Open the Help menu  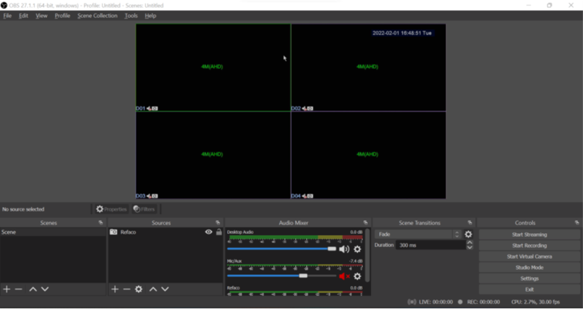(x=150, y=15)
